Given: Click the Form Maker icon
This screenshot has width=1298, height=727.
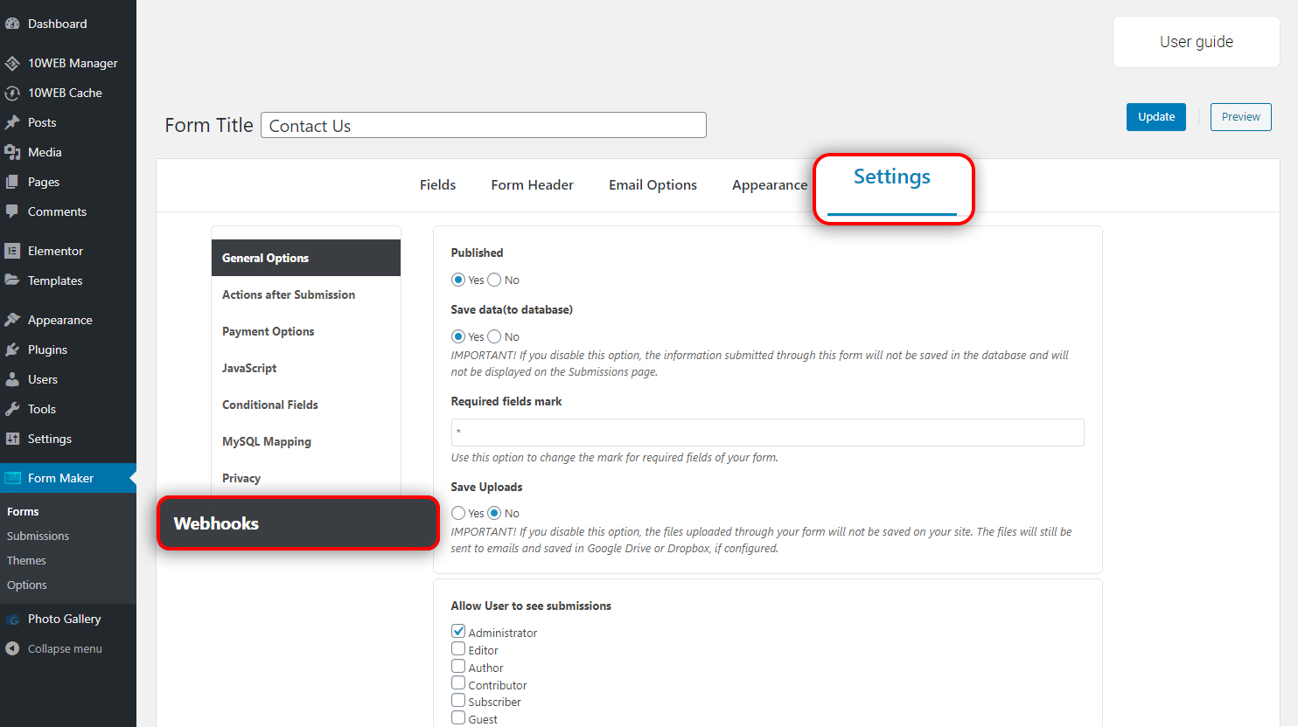Looking at the screenshot, I should (12, 478).
